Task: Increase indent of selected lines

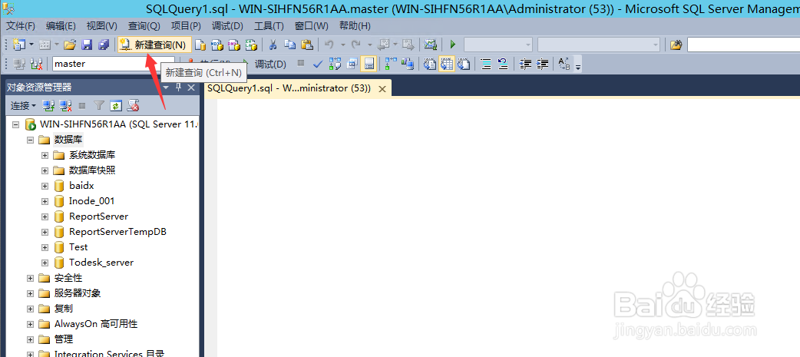Action: [x=542, y=64]
